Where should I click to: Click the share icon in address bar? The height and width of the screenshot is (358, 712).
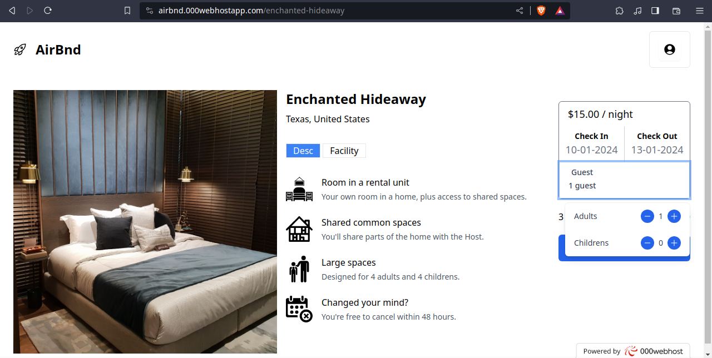520,11
